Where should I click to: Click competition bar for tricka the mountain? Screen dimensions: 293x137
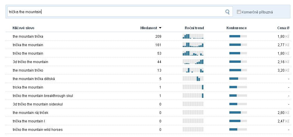click(238, 87)
